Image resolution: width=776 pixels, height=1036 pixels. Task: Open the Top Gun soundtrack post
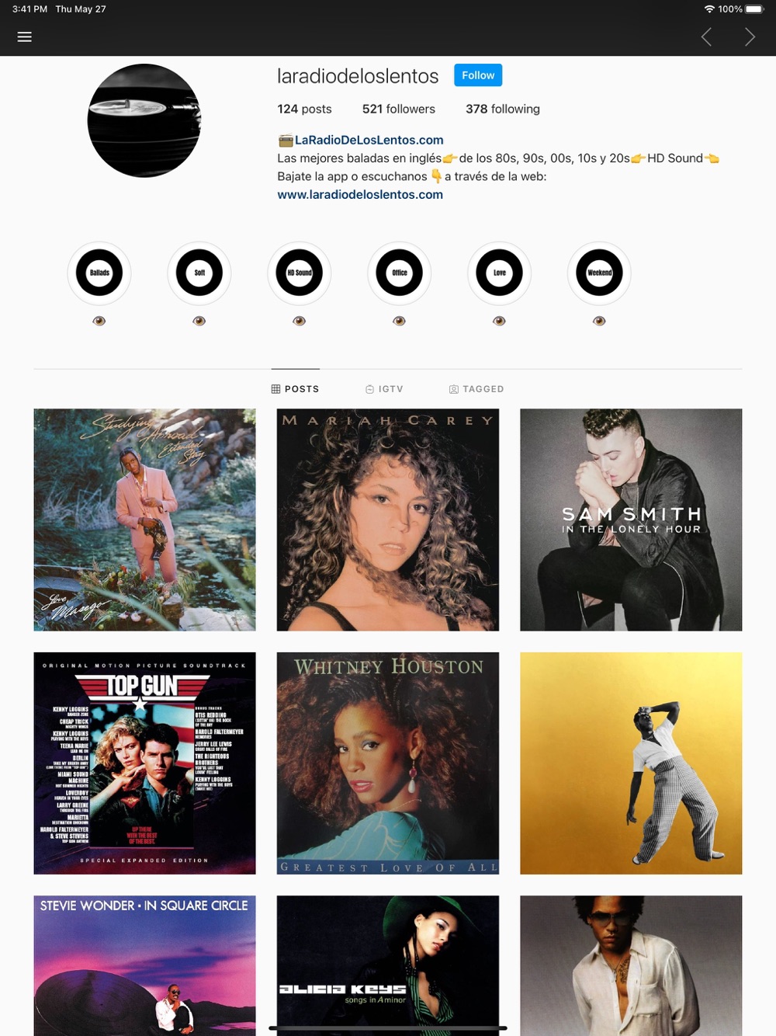[144, 763]
